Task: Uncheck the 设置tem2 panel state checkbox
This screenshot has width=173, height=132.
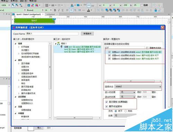Action: (x=109, y=55)
